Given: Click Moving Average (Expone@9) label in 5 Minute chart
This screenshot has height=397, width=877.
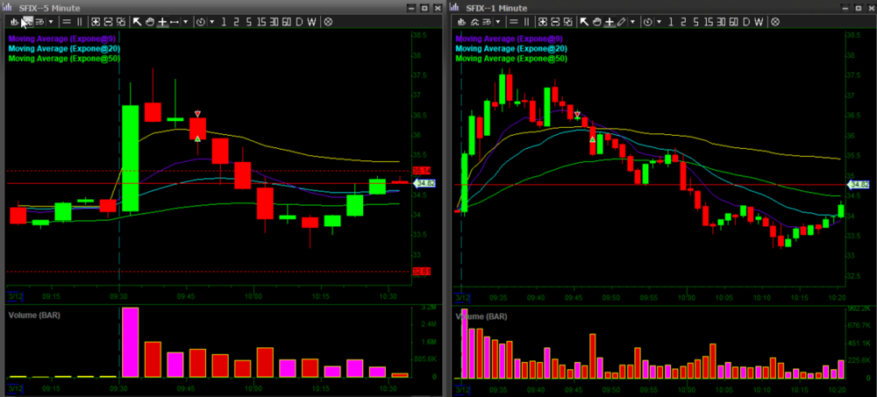Looking at the screenshot, I should tap(63, 39).
